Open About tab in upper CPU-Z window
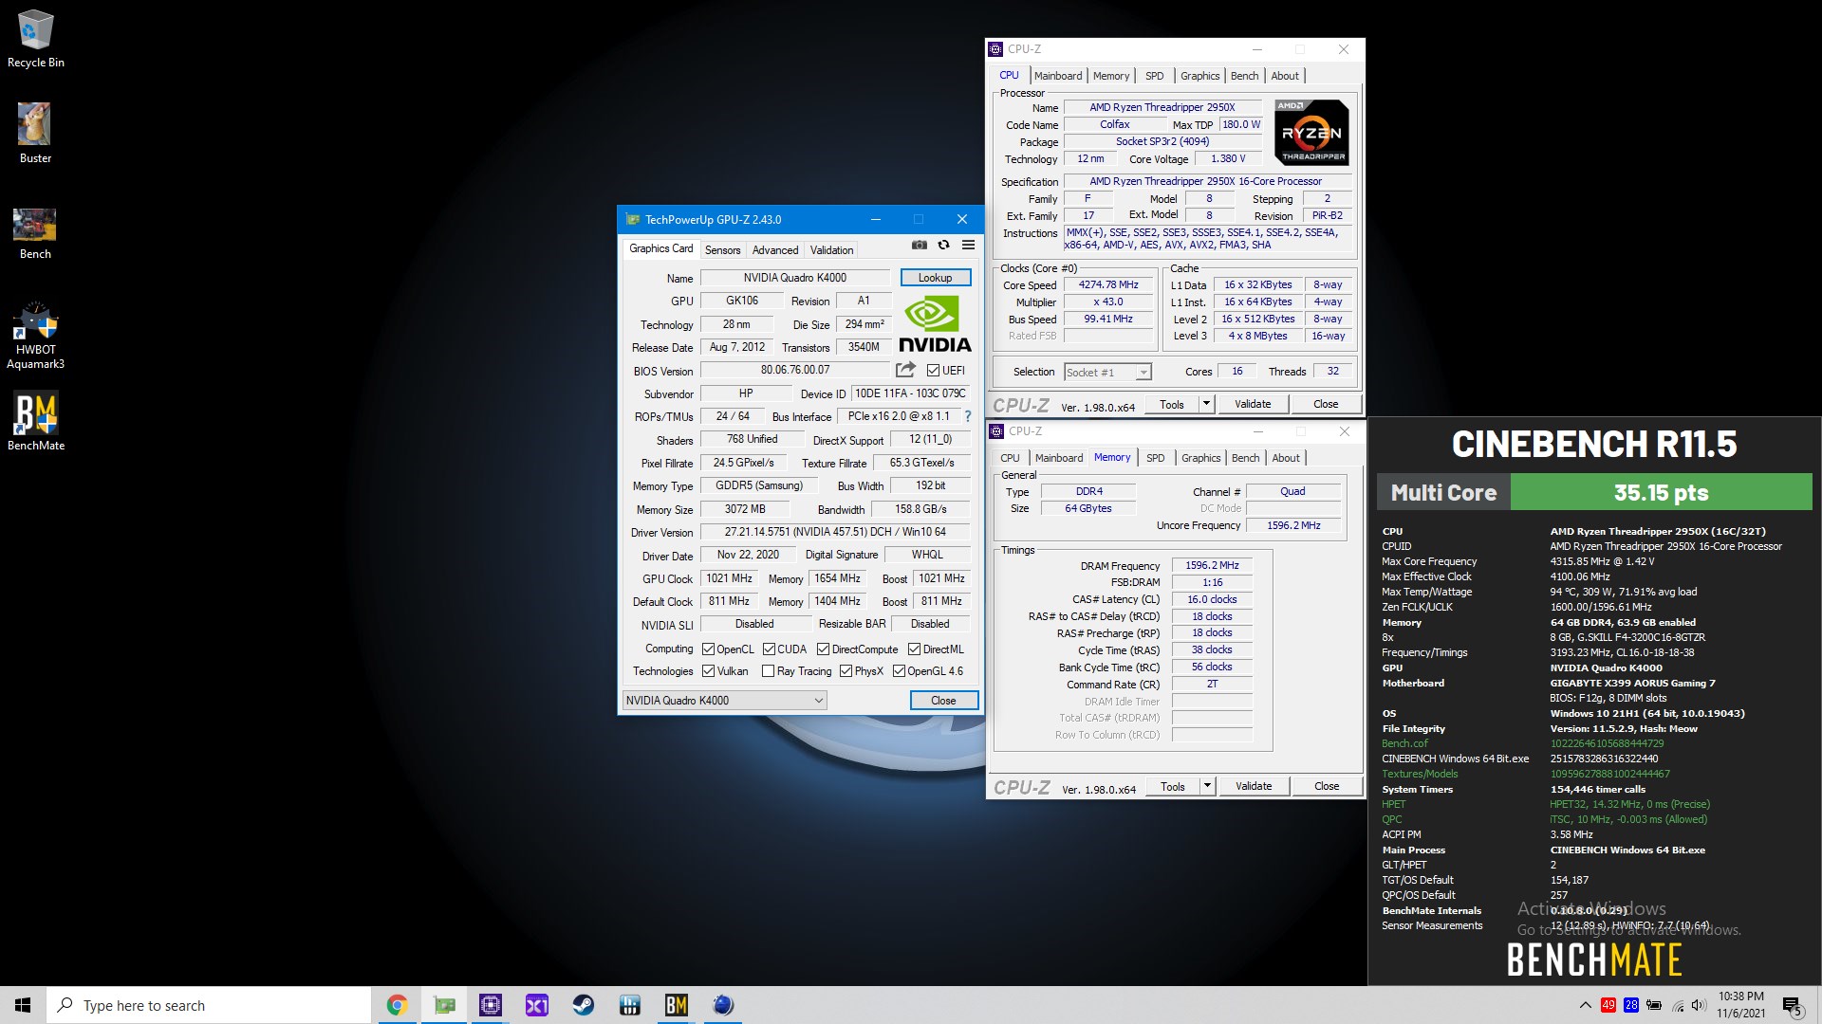The image size is (1822, 1024). (x=1285, y=76)
